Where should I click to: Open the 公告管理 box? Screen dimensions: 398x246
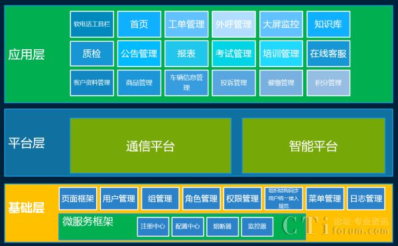[139, 54]
